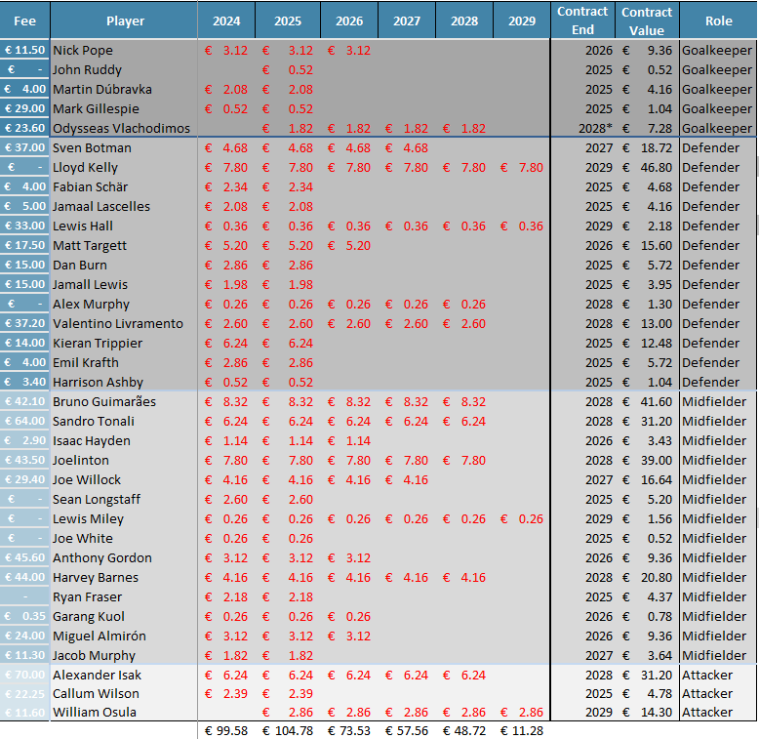This screenshot has width=759, height=739.
Task: Select the John Ruddy player cell
Action: click(x=124, y=69)
